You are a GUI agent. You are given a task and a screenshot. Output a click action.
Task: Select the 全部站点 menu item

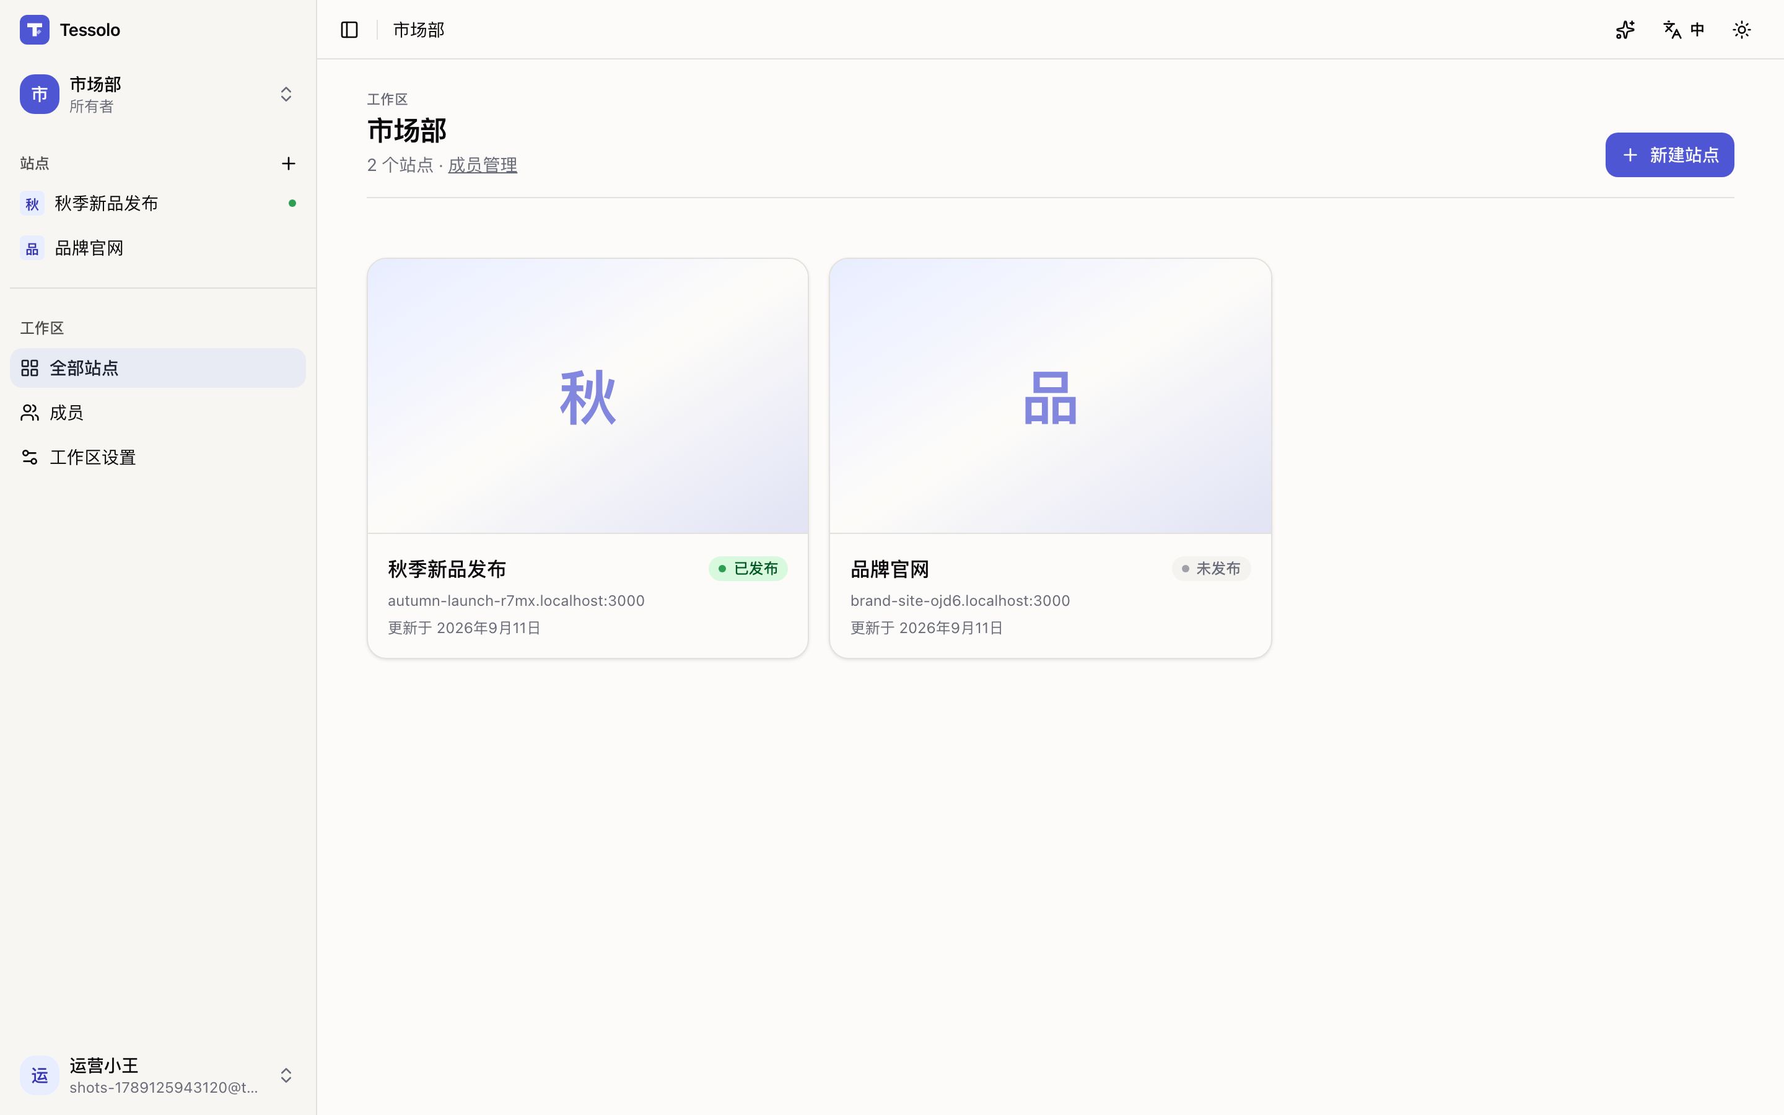point(158,368)
